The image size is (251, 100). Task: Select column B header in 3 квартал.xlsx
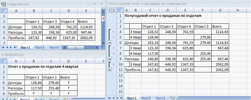[x=34, y=11]
